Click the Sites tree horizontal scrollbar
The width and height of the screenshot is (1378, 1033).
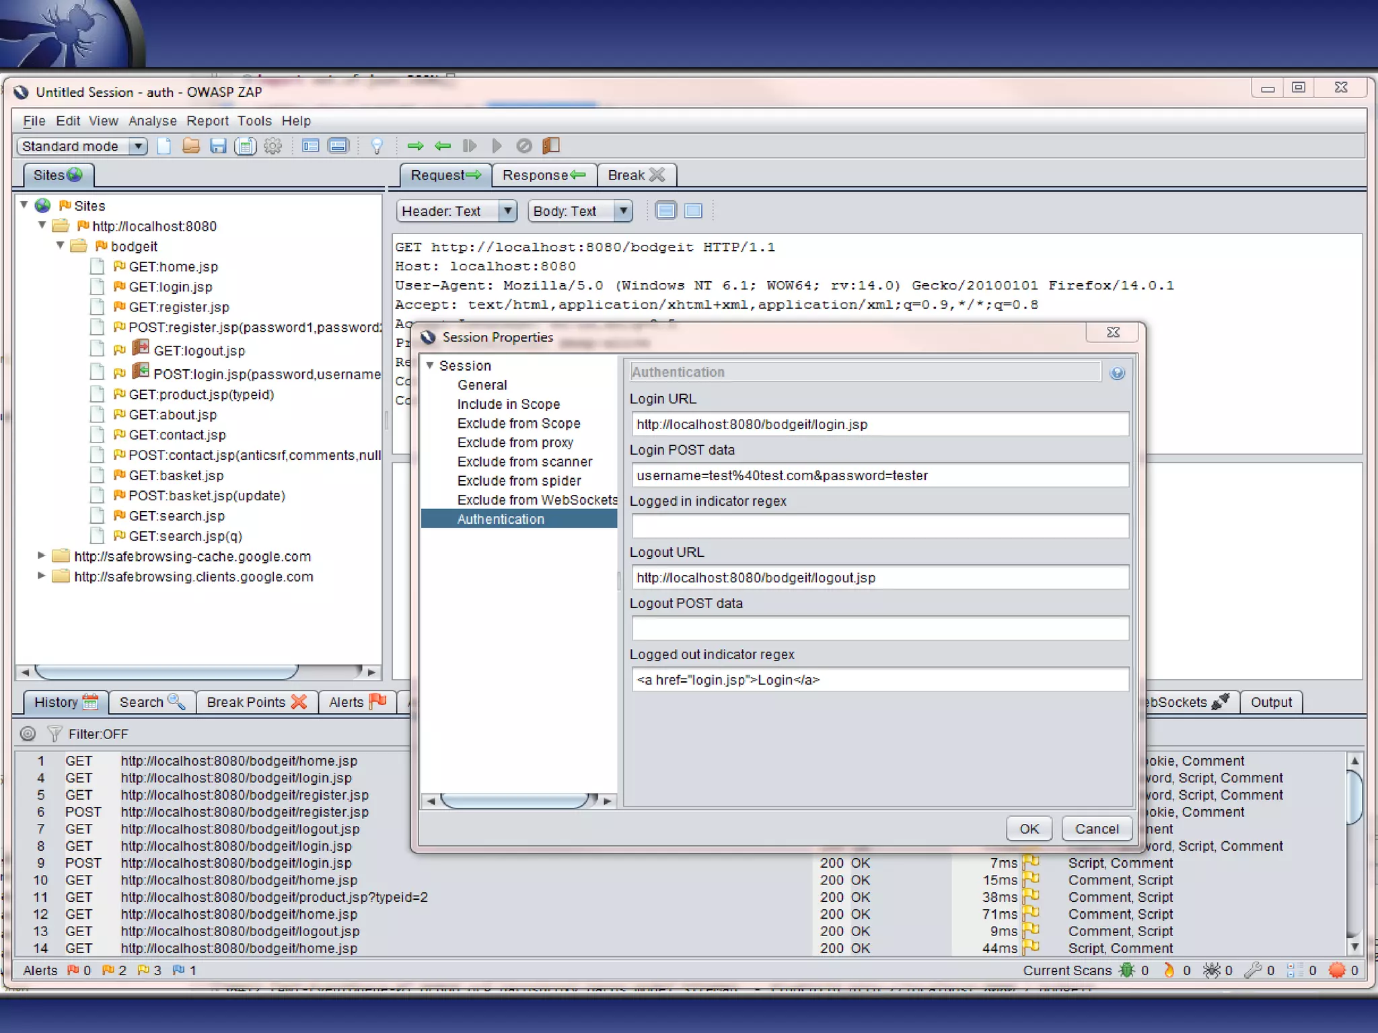[167, 672]
